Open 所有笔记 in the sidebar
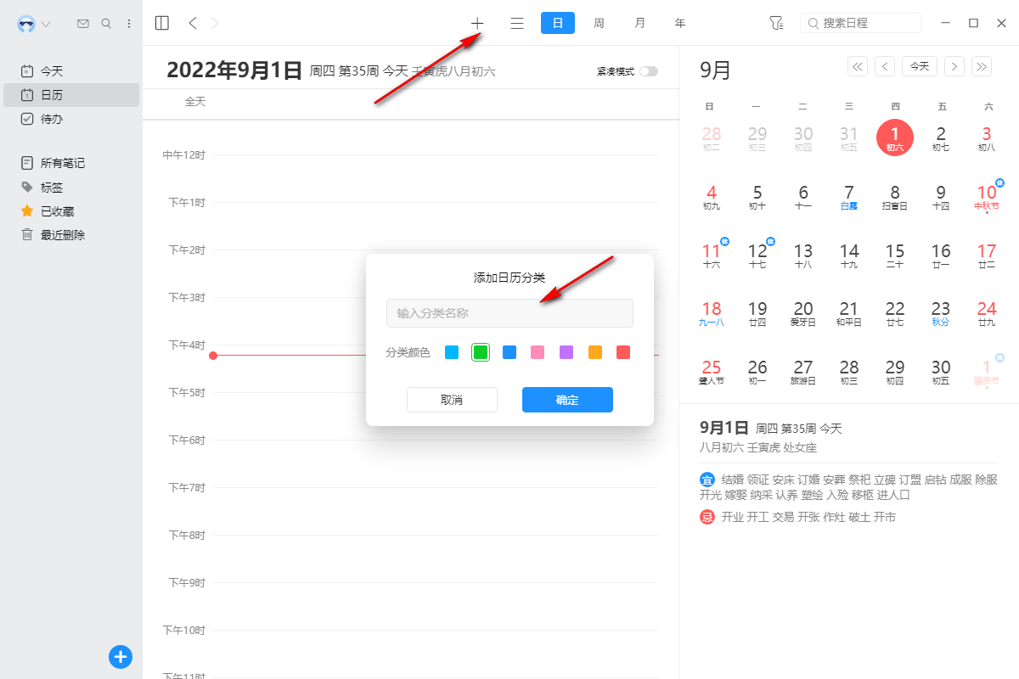The image size is (1019, 679). (x=71, y=163)
